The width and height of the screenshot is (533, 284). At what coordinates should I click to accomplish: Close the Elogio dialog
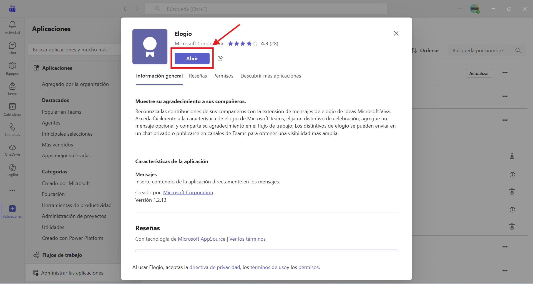(396, 33)
